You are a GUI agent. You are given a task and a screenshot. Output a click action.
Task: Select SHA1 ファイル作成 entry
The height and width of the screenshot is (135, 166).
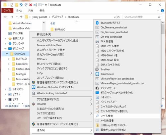[127, 65]
